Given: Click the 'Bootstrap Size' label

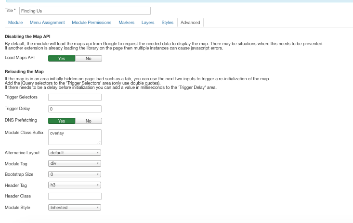Looking at the screenshot, I should pos(19,174).
